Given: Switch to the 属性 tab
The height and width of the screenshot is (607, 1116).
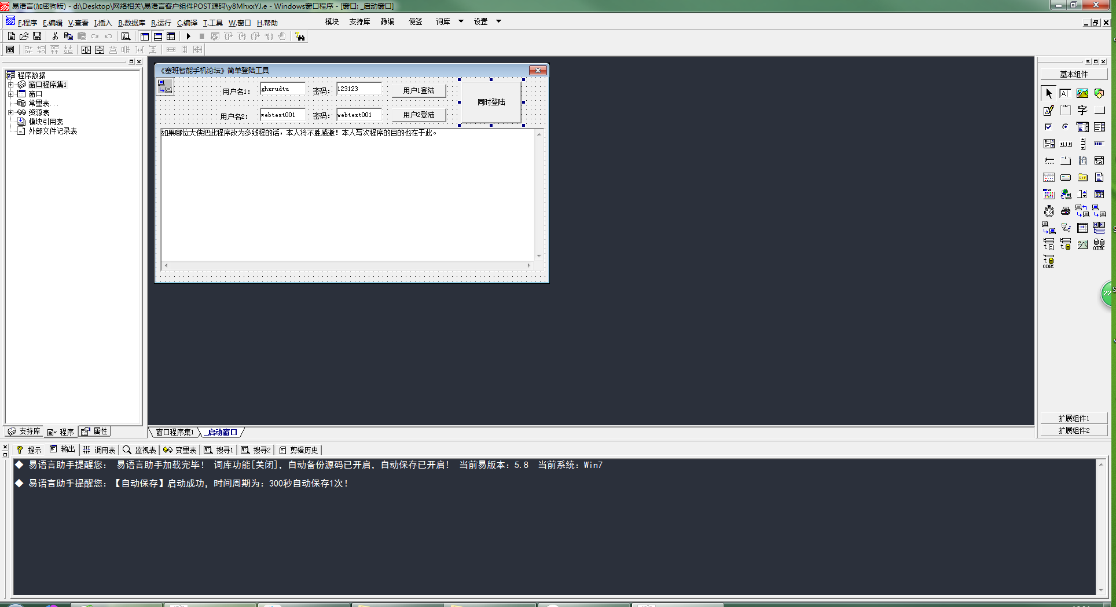Looking at the screenshot, I should (x=94, y=432).
